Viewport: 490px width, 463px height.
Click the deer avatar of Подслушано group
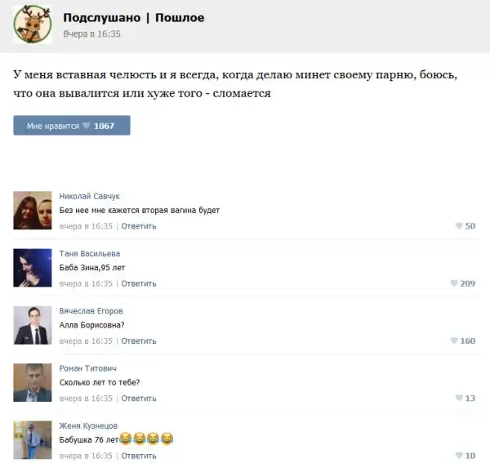click(33, 24)
